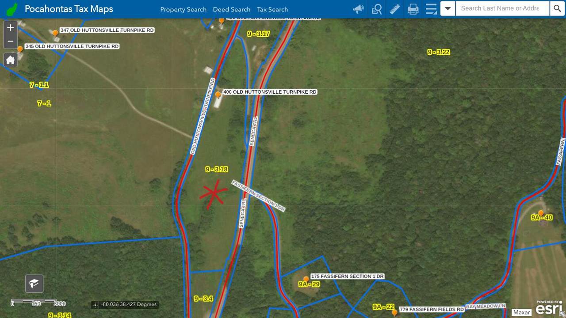
Task: Open the layer list icon
Action: tap(431, 9)
